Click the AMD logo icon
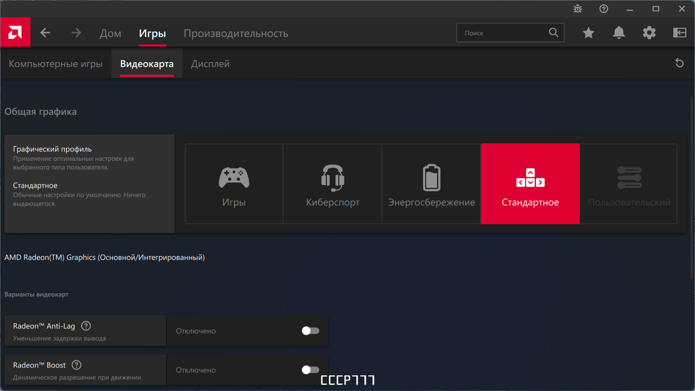695x391 pixels. (x=15, y=32)
